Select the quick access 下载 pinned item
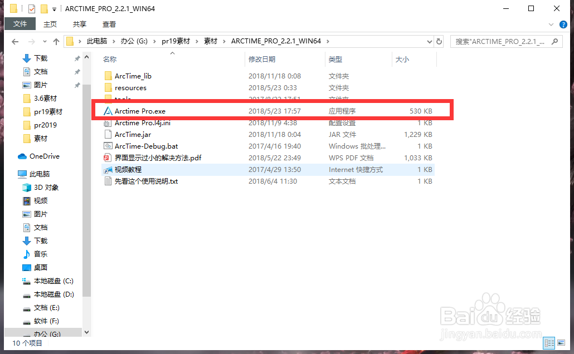 click(x=41, y=58)
